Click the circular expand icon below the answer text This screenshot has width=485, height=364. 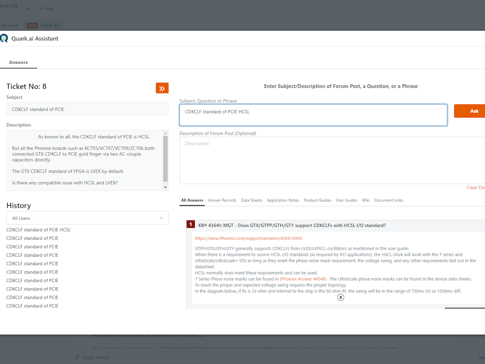(x=341, y=298)
